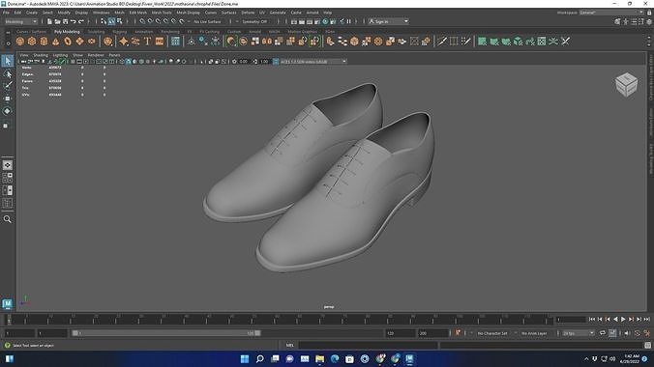The image size is (654, 367).
Task: Open the Symmetry Off dropdown
Action: click(x=254, y=21)
